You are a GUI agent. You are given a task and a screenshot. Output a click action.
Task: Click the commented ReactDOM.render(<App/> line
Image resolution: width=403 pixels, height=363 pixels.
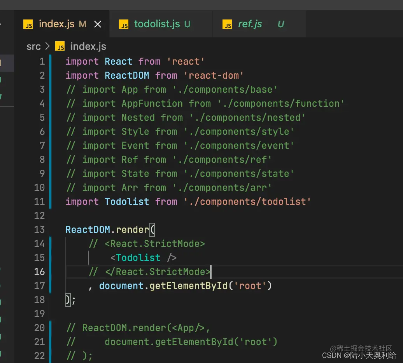pyautogui.click(x=138, y=328)
